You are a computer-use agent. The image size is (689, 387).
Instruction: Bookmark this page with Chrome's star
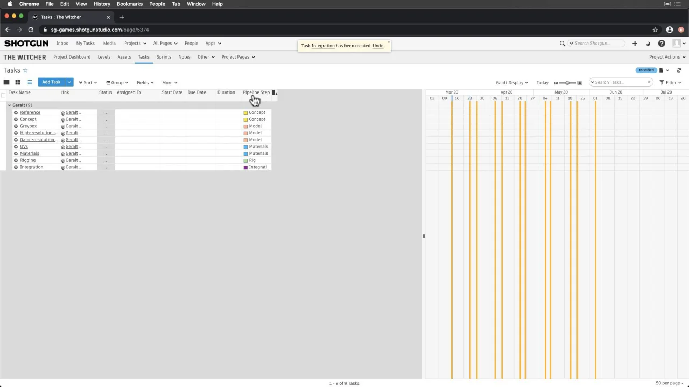tap(655, 30)
